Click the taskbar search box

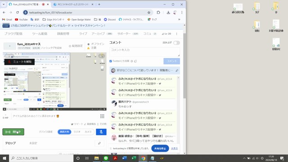point(41,158)
